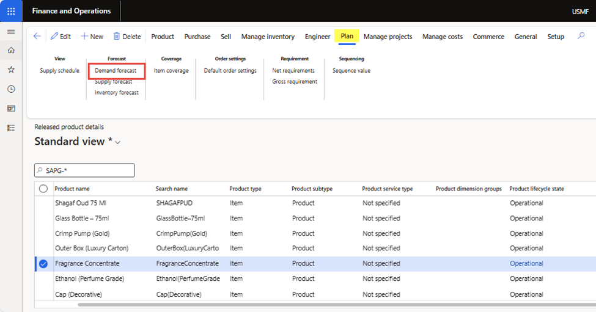Click the back arrow icon
596x312 pixels.
pyautogui.click(x=37, y=37)
